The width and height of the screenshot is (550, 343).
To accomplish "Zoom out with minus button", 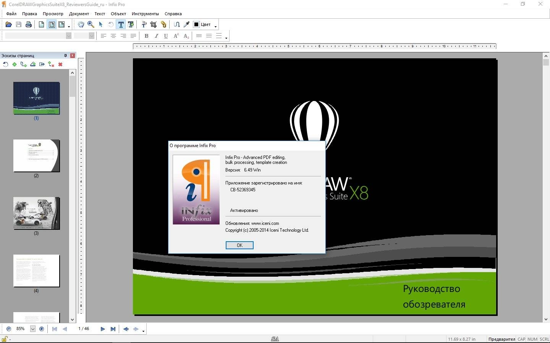I will [8, 329].
